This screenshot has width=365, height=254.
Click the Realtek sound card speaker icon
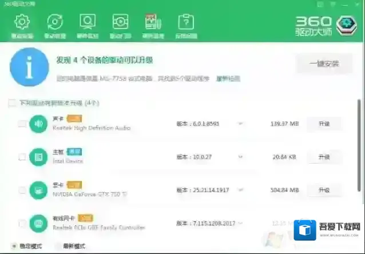pos(38,124)
